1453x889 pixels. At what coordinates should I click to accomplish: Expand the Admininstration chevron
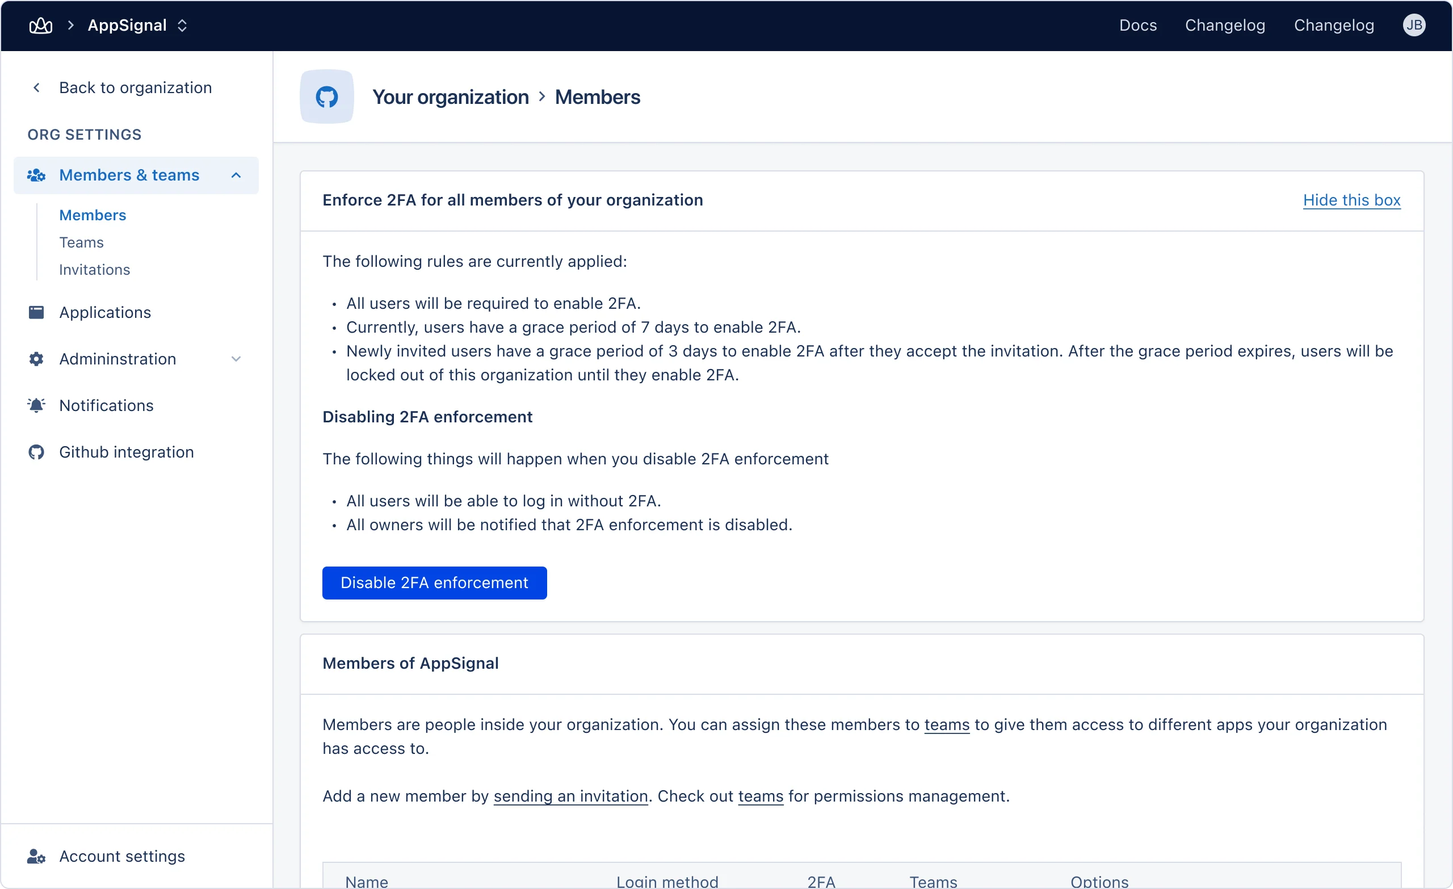pyautogui.click(x=236, y=359)
